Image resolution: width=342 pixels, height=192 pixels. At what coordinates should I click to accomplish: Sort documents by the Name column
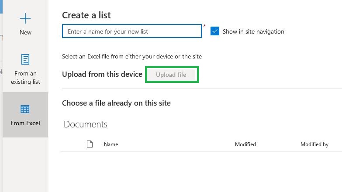[x=111, y=144]
